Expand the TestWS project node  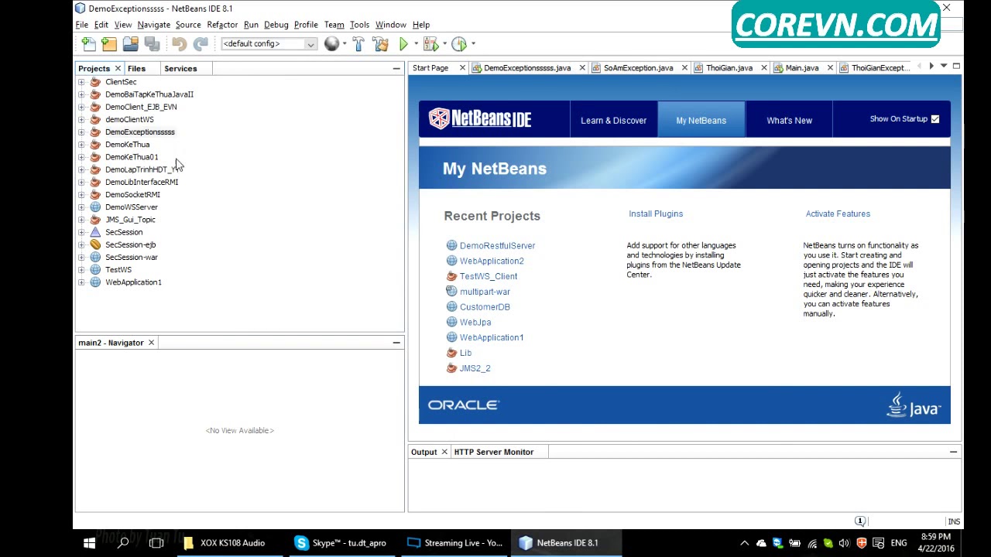[x=81, y=270]
